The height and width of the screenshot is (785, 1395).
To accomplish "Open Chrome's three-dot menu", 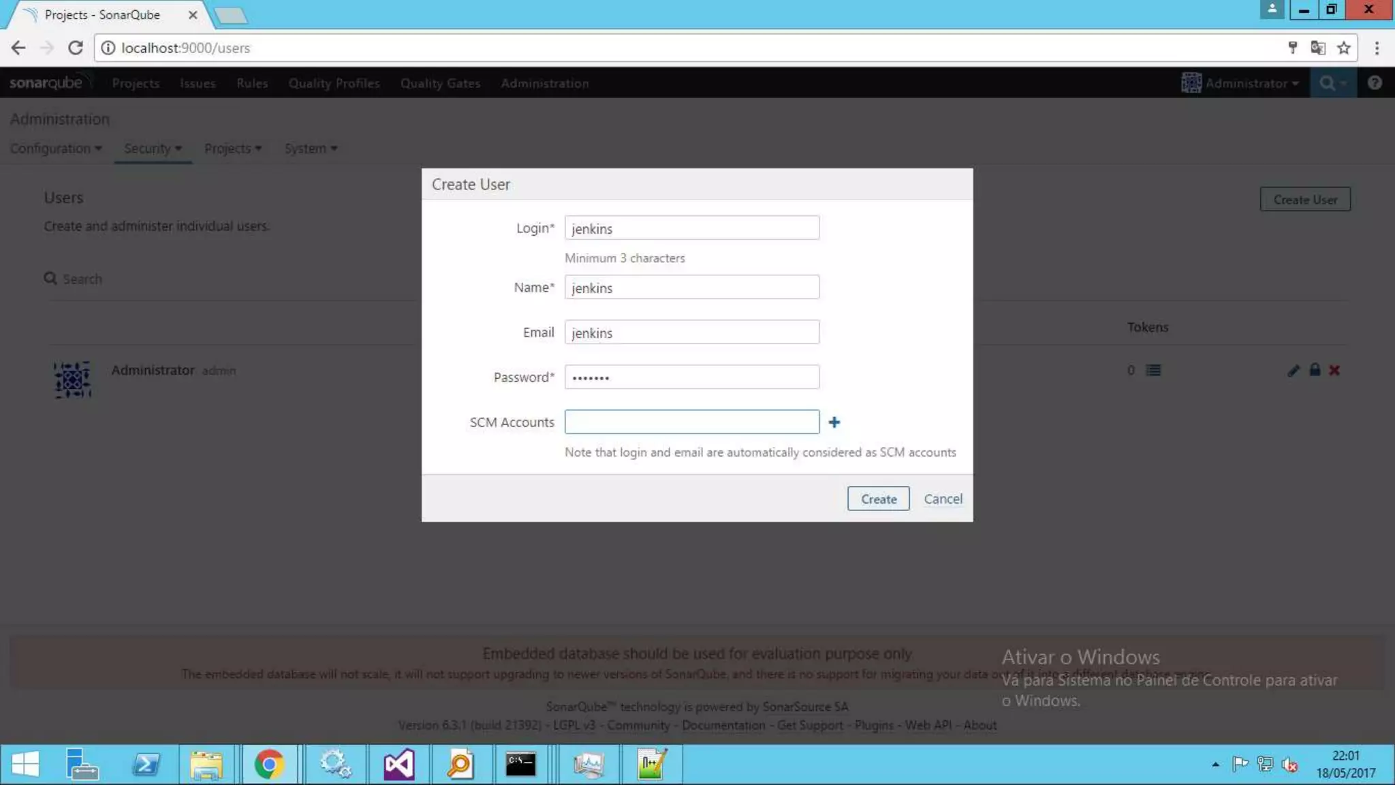I will [x=1377, y=48].
